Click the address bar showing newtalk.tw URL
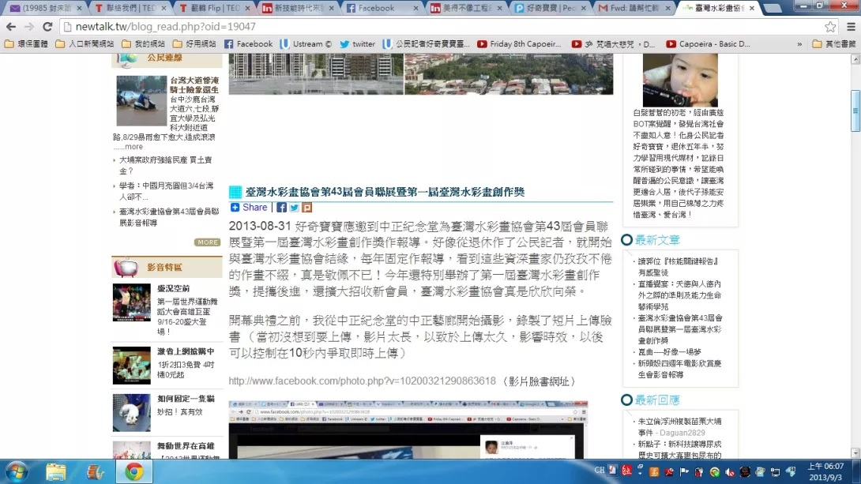861x484 pixels. pos(439,26)
